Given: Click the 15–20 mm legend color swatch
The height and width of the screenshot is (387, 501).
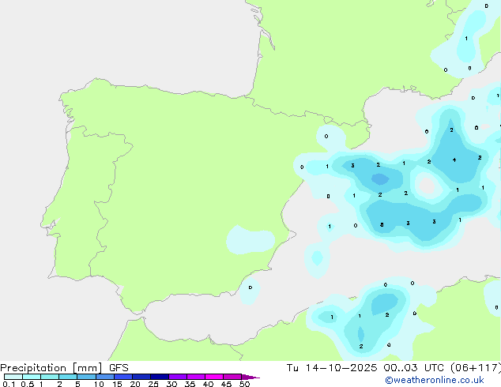Looking at the screenshot, I should pyautogui.click(x=123, y=377).
